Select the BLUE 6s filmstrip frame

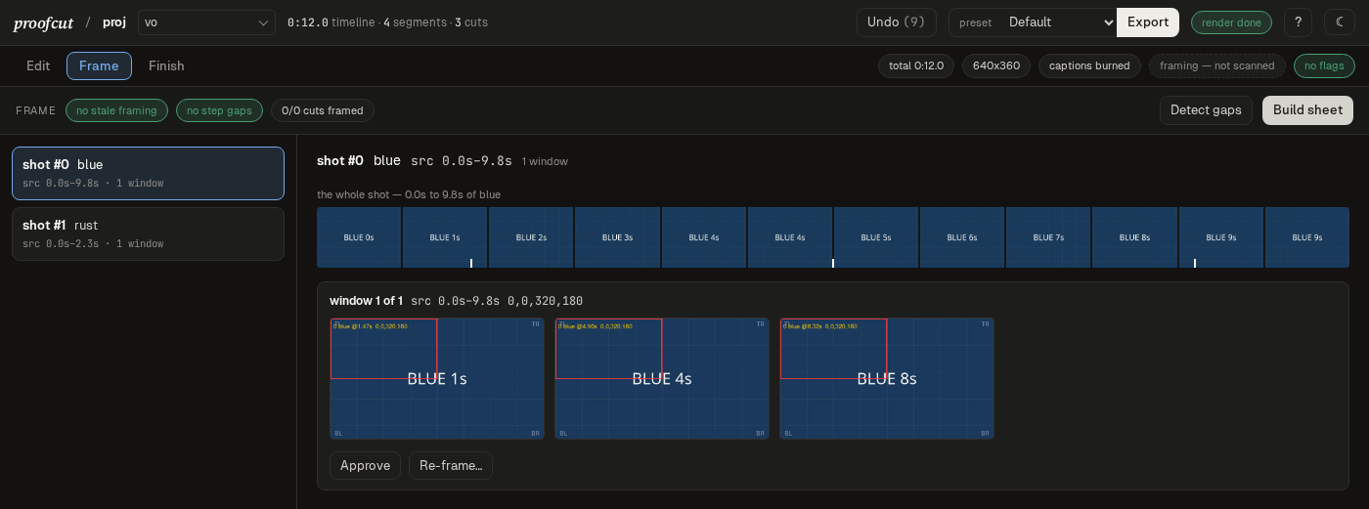(962, 237)
